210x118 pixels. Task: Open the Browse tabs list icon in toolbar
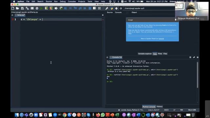[32, 8]
